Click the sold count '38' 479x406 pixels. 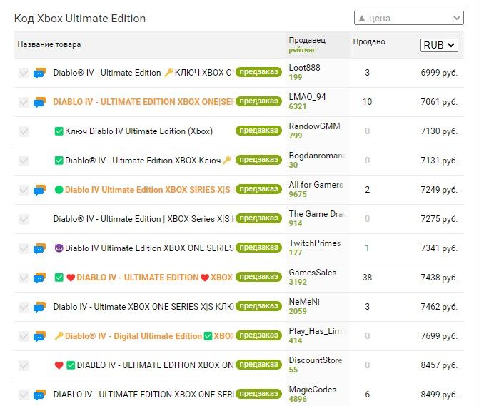pyautogui.click(x=367, y=278)
